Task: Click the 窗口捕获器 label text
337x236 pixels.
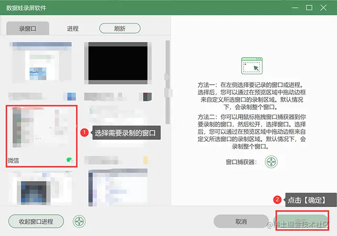Action: coord(241,162)
